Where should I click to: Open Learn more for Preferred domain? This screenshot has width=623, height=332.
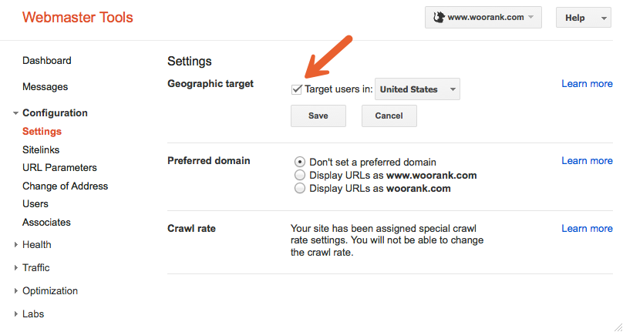(587, 161)
